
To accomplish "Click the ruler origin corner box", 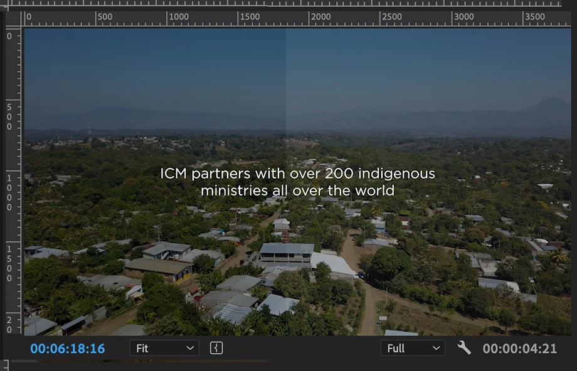I will coord(13,18).
